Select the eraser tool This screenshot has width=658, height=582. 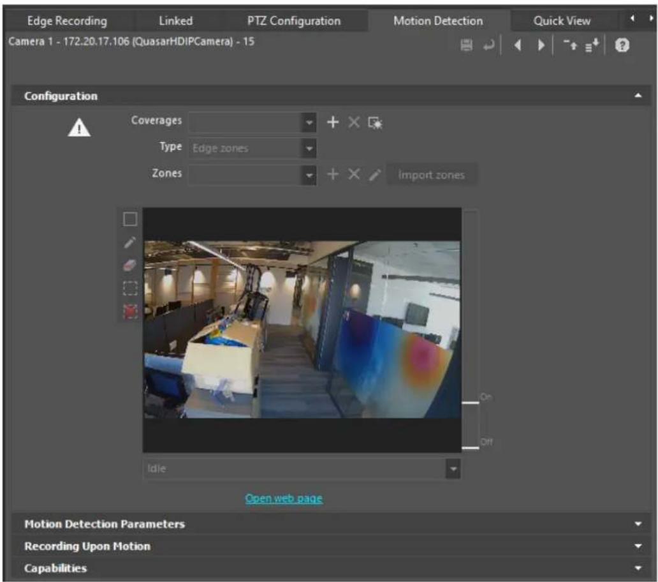click(129, 265)
